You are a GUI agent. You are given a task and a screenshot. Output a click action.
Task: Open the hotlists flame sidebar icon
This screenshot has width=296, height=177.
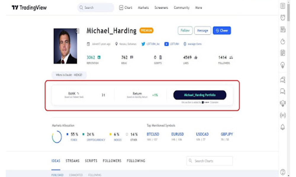point(283,41)
